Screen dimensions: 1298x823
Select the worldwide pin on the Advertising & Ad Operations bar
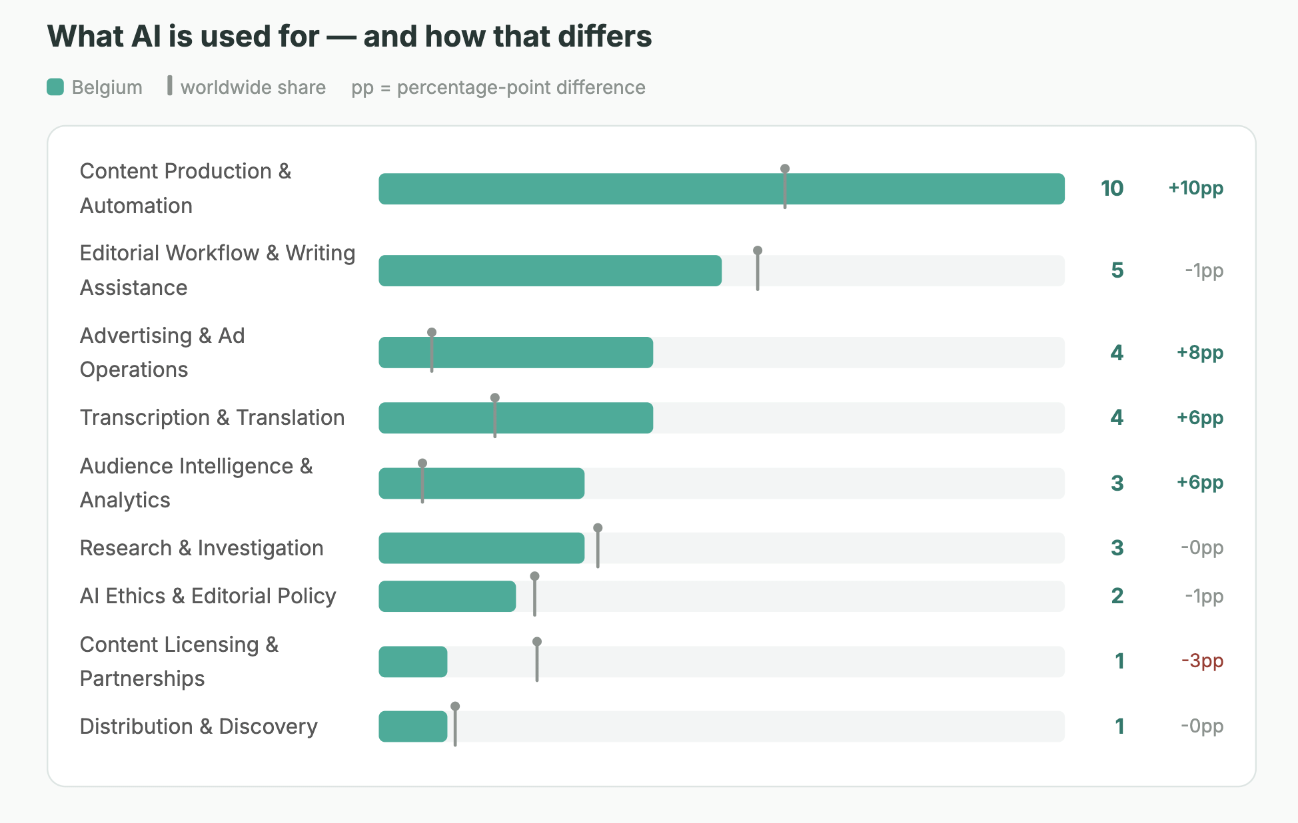tap(432, 351)
